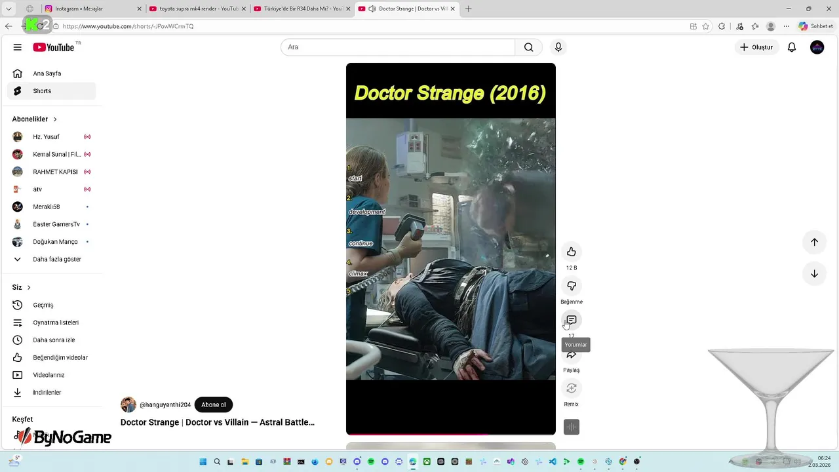This screenshot has height=472, width=839.
Task: Open a new browser tab
Action: [468, 9]
